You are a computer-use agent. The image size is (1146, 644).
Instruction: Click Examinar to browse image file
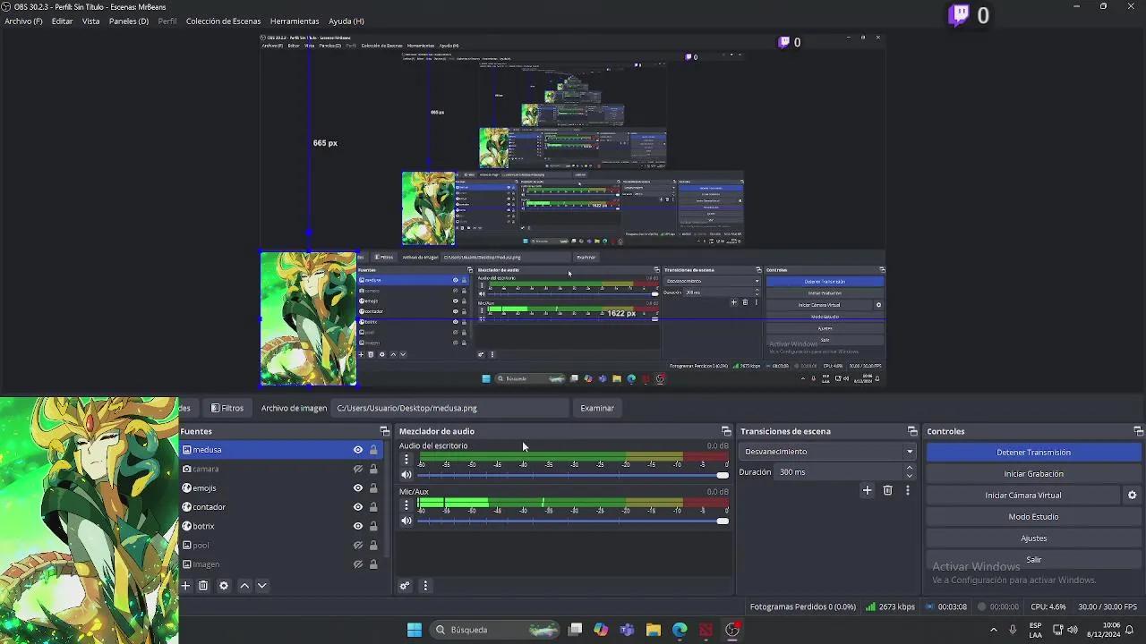click(x=597, y=408)
